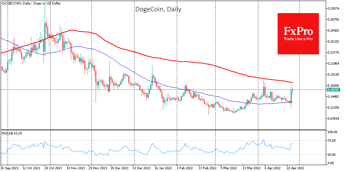Click the RSI 70.00 level label

click(332, 141)
